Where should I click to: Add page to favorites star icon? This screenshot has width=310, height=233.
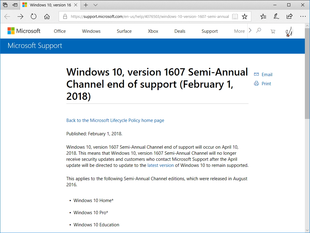(x=245, y=17)
